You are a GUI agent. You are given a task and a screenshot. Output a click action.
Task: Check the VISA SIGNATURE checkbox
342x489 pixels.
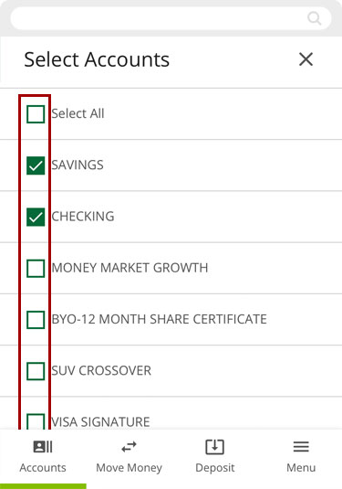click(x=36, y=421)
